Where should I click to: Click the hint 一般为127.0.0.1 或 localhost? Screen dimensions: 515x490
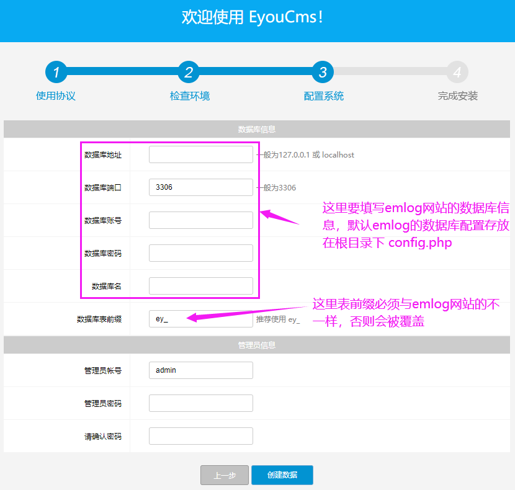(x=305, y=154)
